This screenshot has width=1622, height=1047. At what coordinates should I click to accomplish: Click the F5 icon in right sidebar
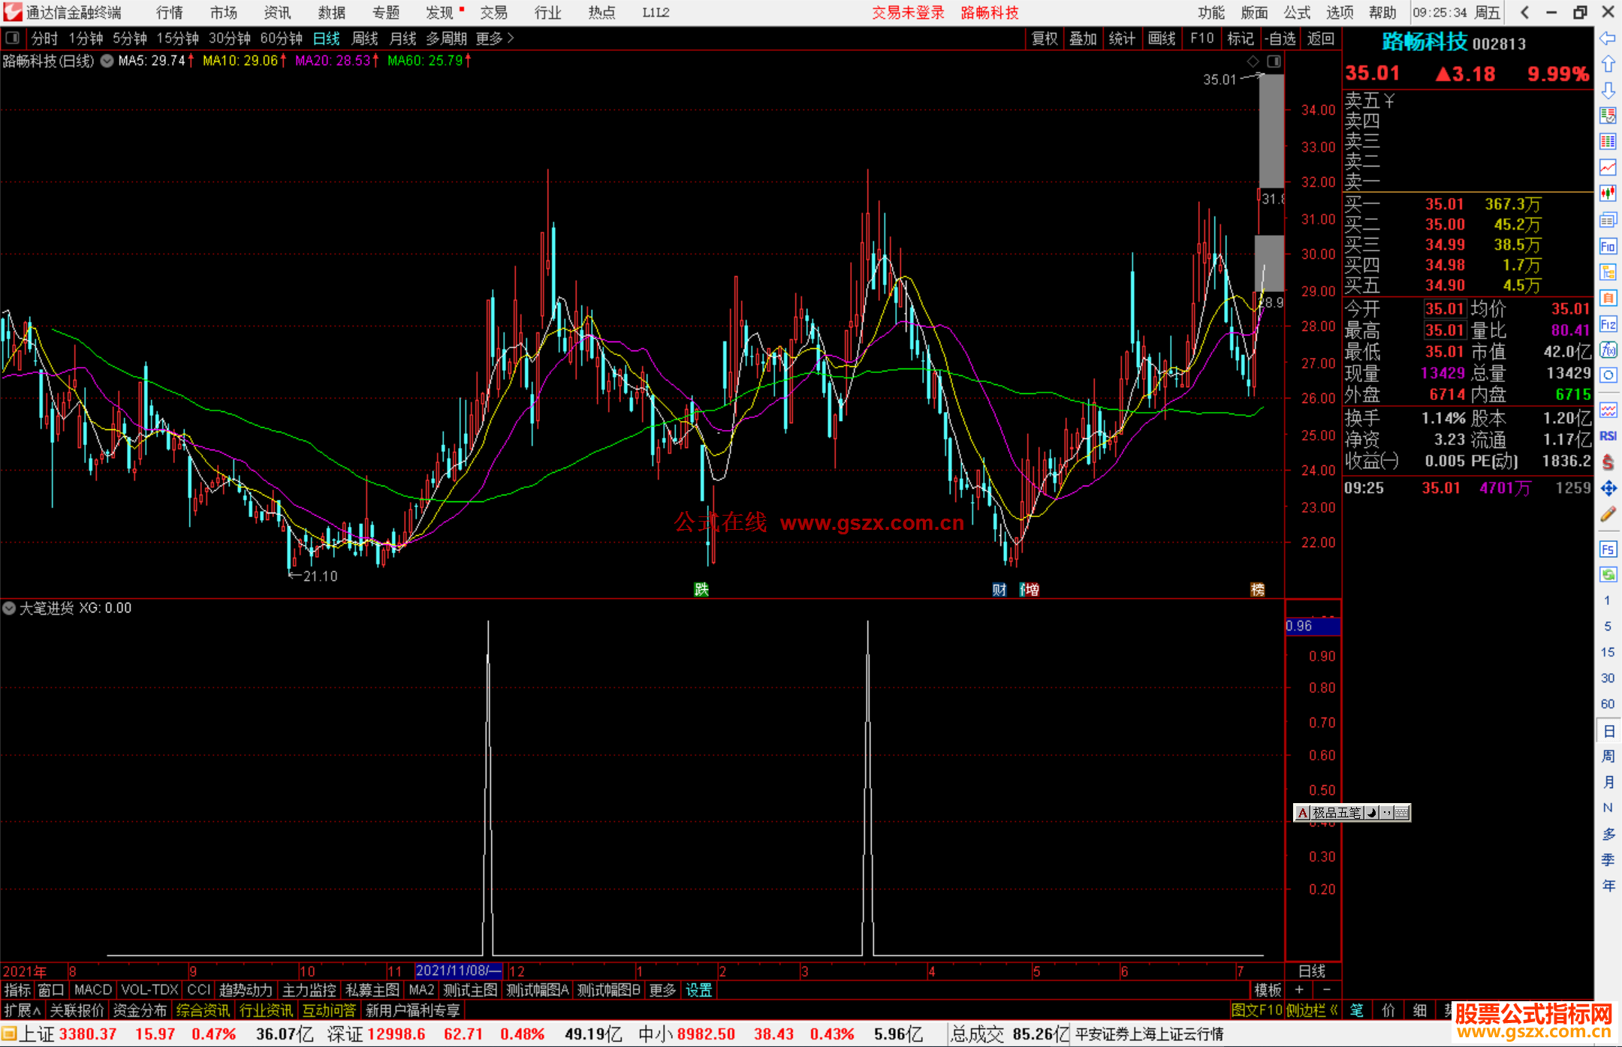(x=1608, y=549)
